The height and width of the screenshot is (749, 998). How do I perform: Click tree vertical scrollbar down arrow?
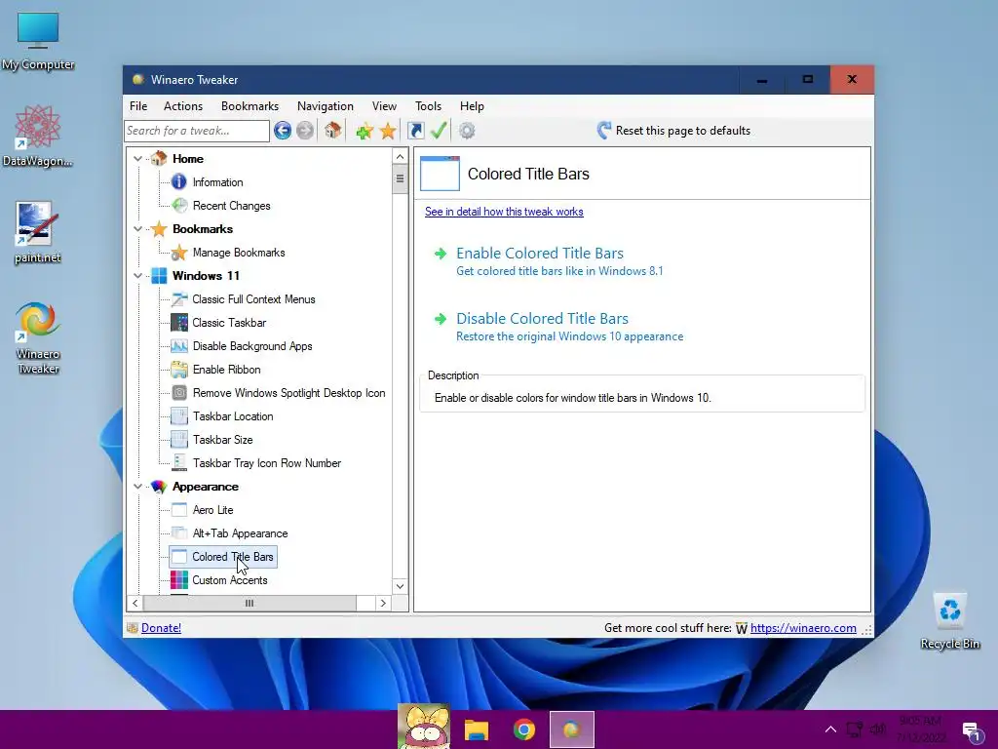coord(400,586)
